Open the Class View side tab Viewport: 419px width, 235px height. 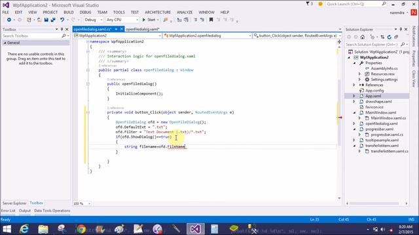(414, 78)
